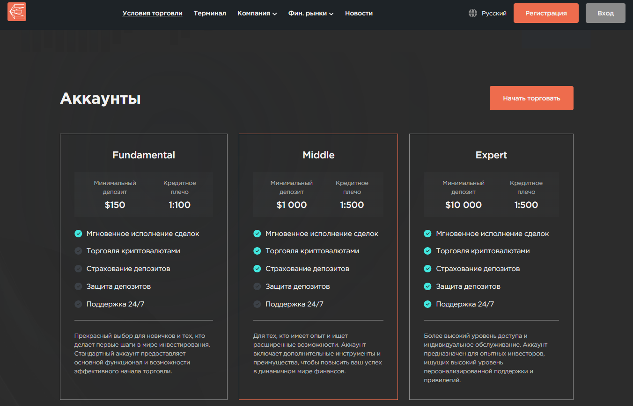Click Expert's Поддержка 24/7 text

point(465,304)
